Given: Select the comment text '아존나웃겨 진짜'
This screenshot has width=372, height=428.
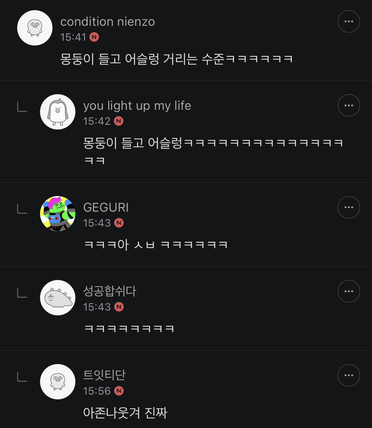Looking at the screenshot, I should [125, 413].
